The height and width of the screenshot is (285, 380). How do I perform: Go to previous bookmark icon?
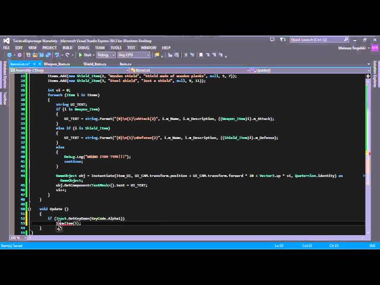point(208,55)
